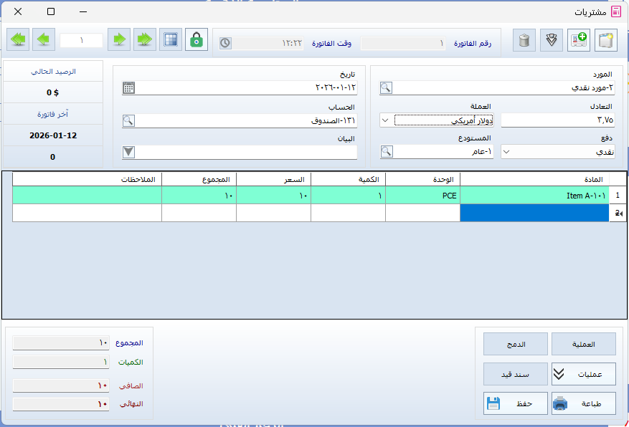Open the grid table view icon
Screen dimensions: 629x427
coord(170,40)
